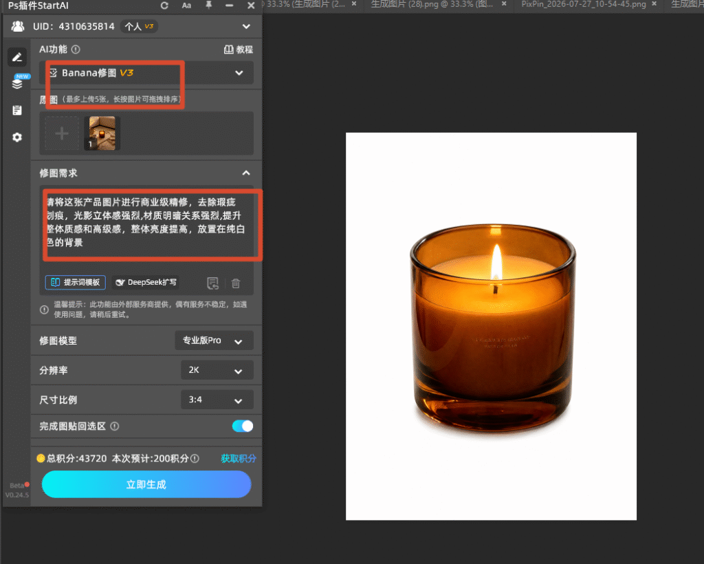Click the 个人 V3 account badge

139,27
